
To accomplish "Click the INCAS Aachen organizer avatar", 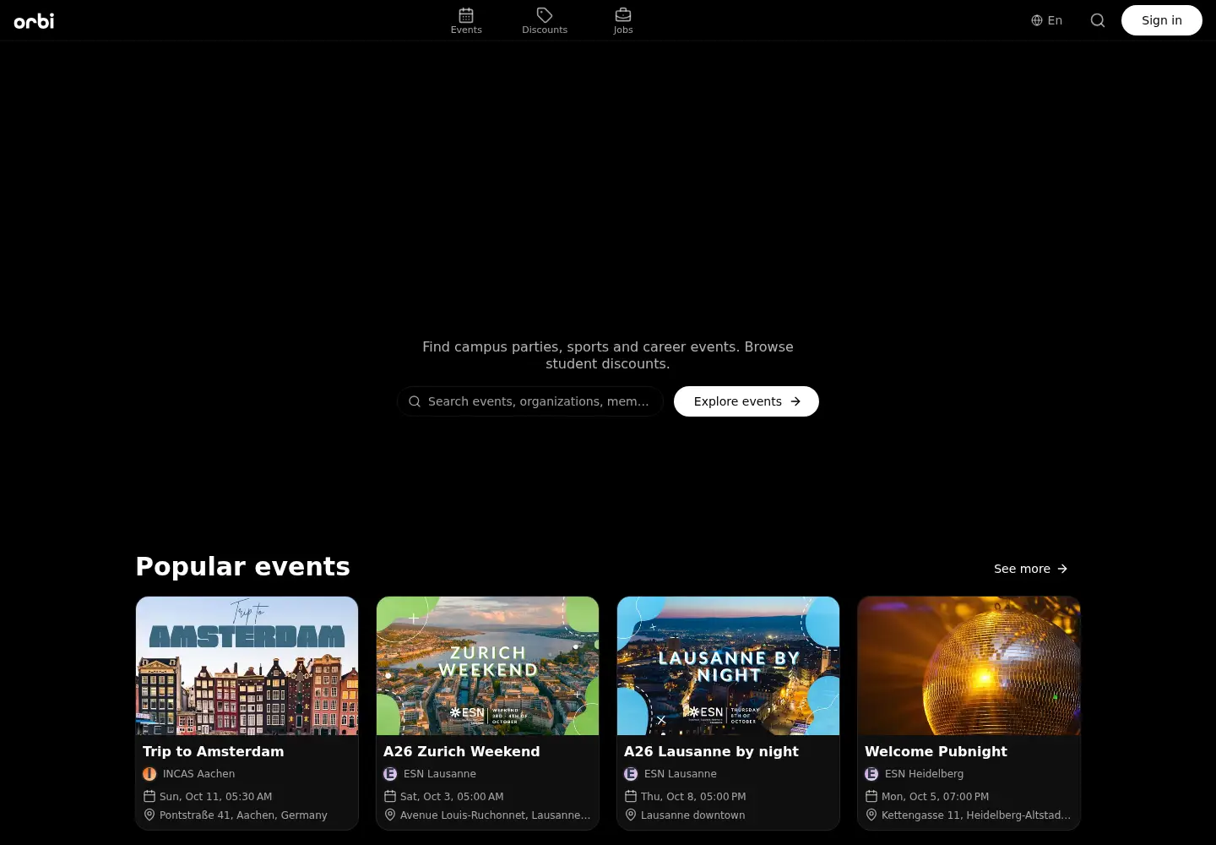I will [x=149, y=774].
